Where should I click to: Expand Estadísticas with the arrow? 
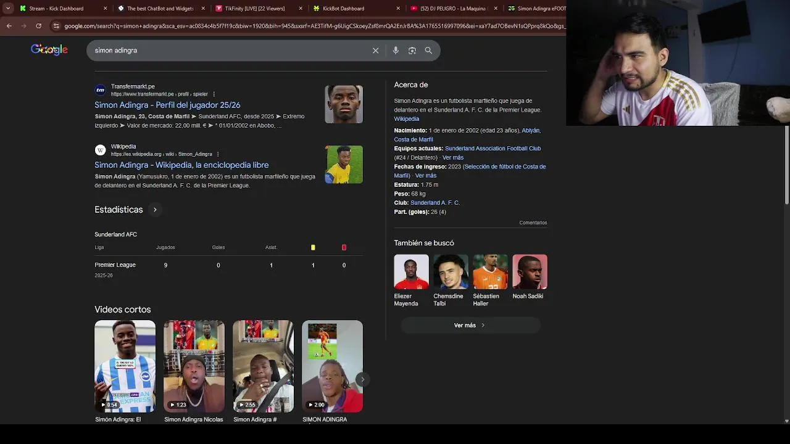155,210
